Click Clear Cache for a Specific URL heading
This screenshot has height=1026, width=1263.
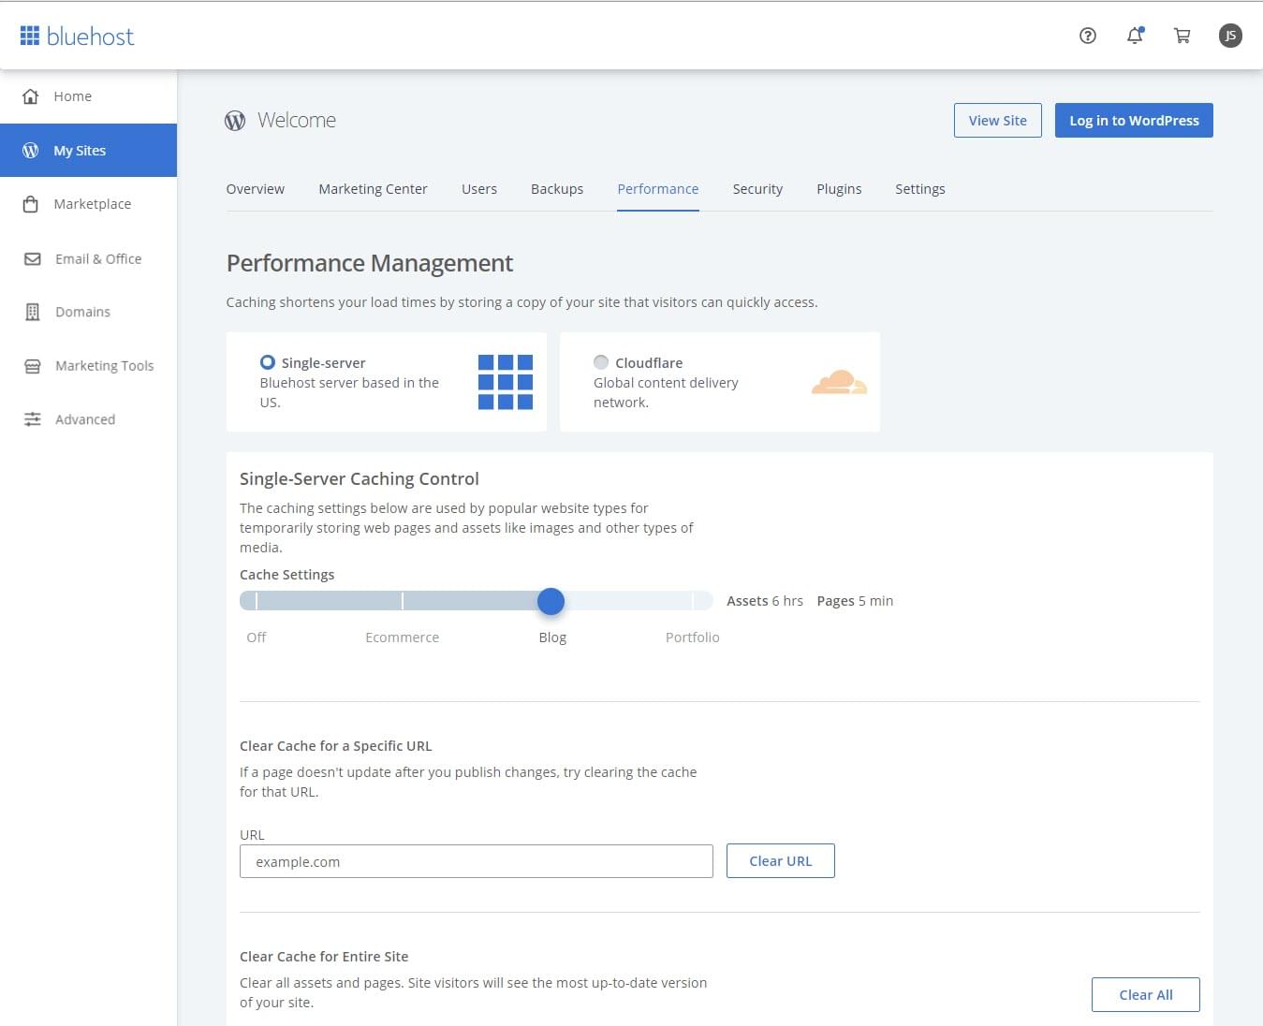tap(336, 746)
